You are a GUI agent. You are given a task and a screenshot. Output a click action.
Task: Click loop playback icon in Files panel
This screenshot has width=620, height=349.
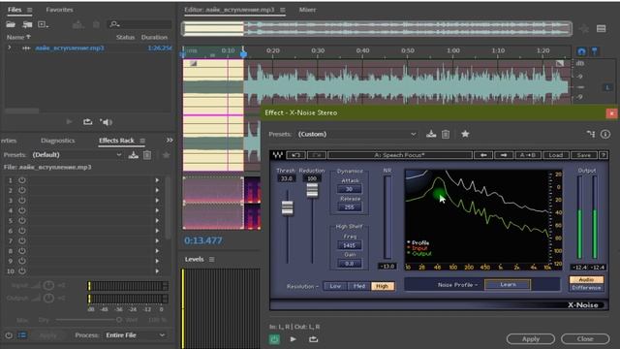point(88,122)
